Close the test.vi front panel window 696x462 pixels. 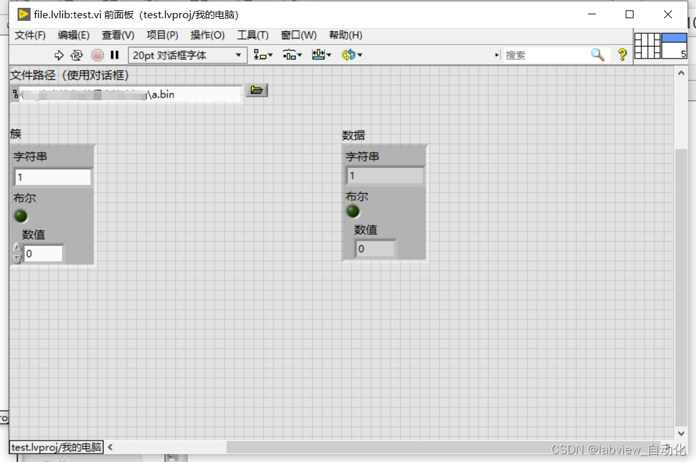pos(667,15)
